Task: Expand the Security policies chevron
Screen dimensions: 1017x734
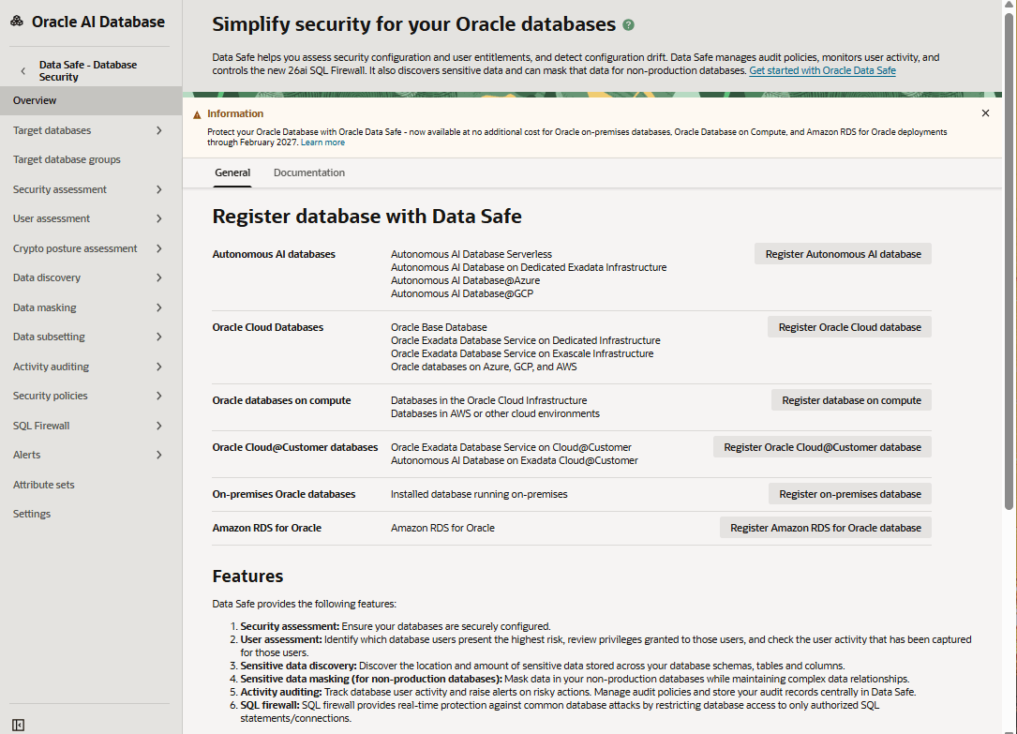Action: tap(159, 396)
